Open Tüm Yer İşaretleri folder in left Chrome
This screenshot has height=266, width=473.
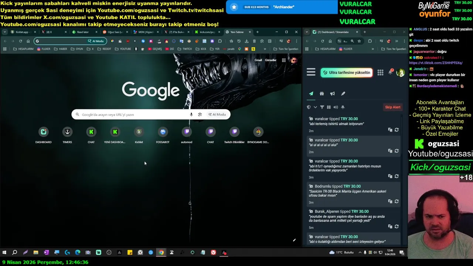coord(286,49)
